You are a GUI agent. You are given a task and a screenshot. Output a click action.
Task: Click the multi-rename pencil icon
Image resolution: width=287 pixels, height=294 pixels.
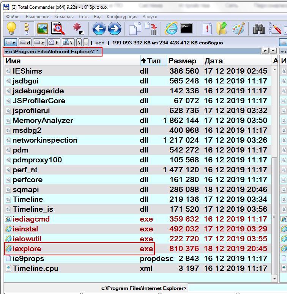click(x=274, y=28)
